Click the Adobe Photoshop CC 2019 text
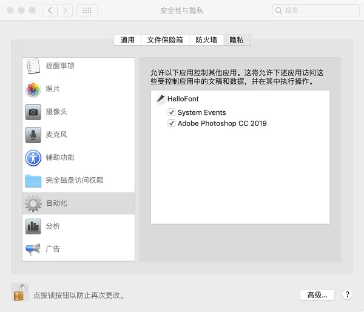This screenshot has height=312, width=364. (x=222, y=123)
